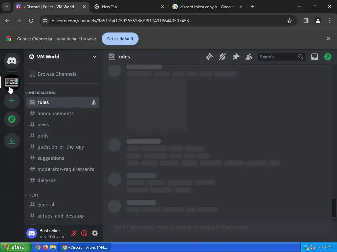Open Chrome three-dot menu

(x=329, y=21)
